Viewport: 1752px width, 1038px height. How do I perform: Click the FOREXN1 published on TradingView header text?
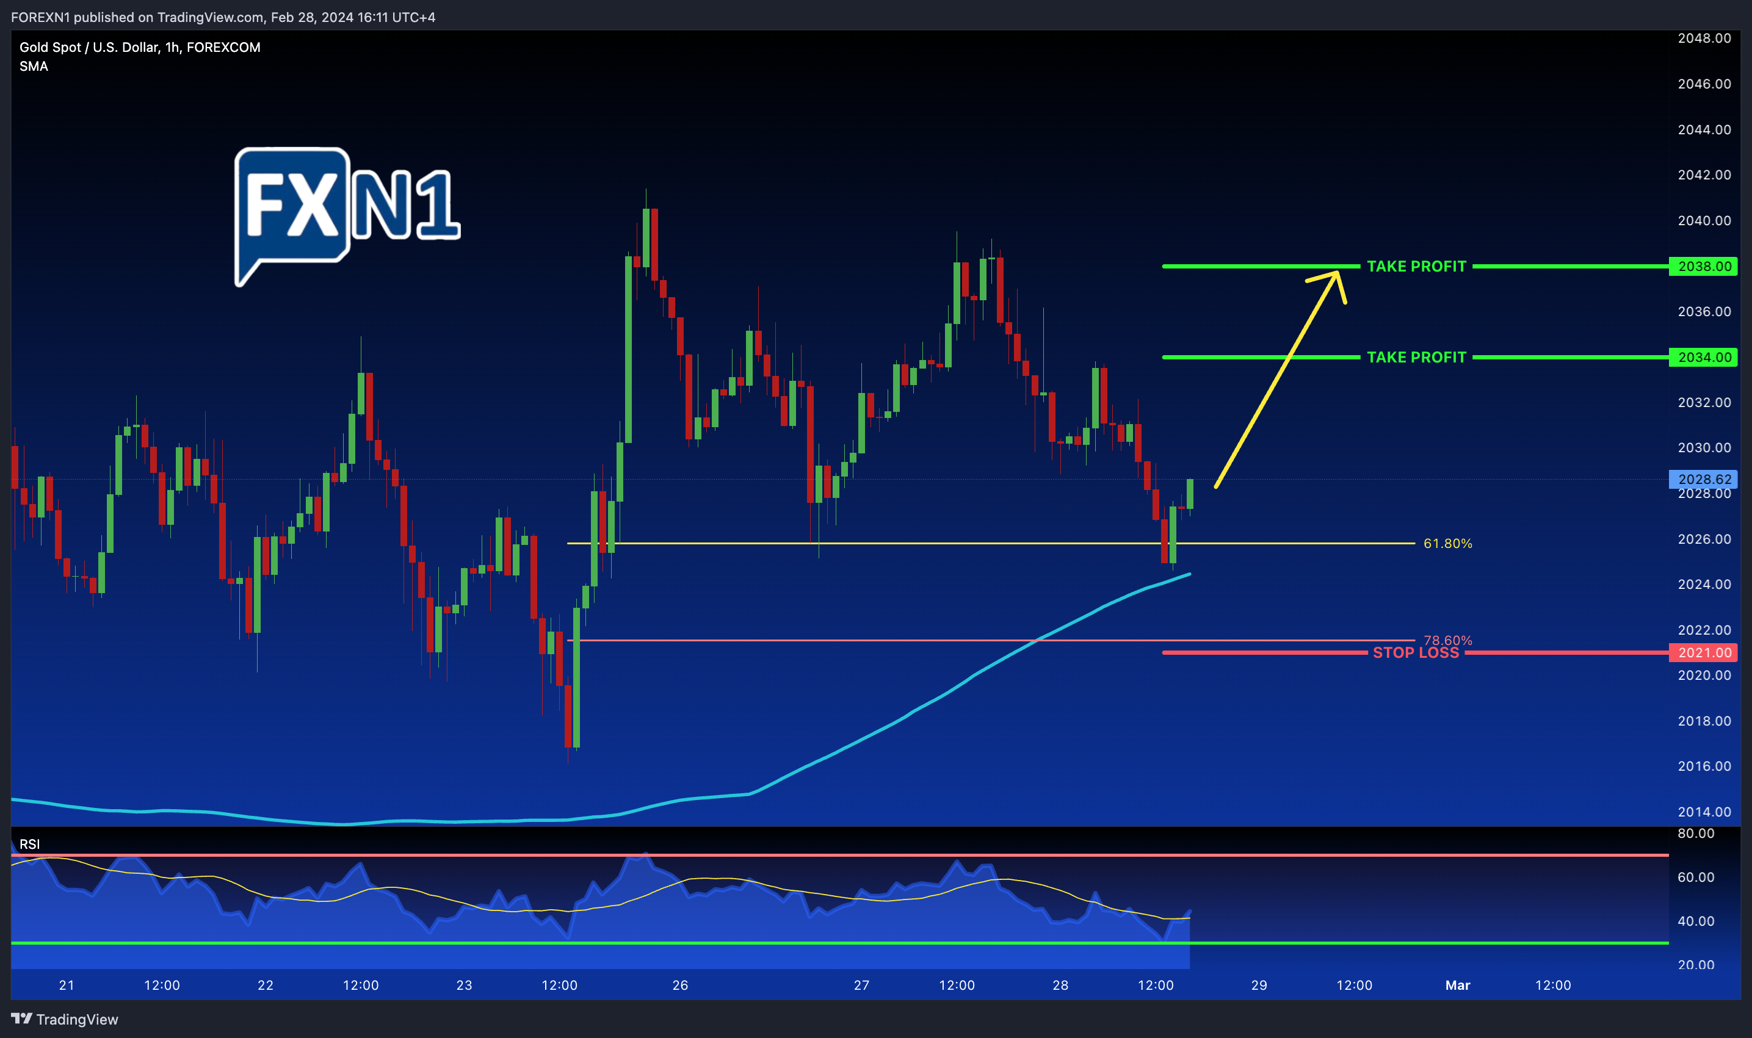coord(223,17)
